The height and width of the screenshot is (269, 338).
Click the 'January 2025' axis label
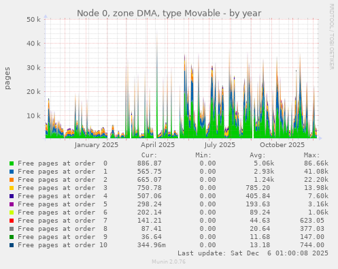click(97, 145)
